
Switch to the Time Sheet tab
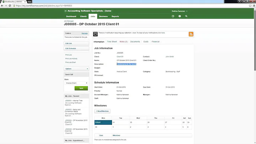112,42
